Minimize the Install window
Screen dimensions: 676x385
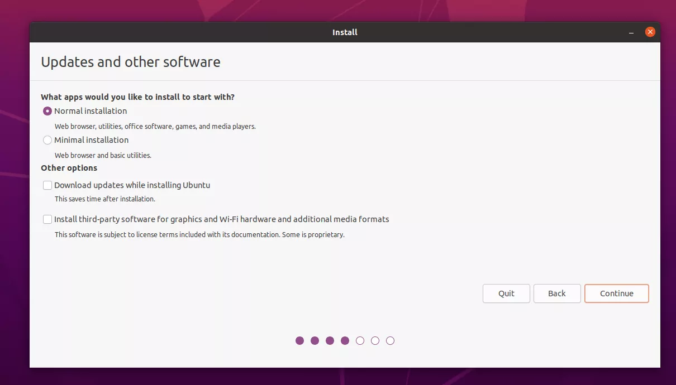click(631, 32)
